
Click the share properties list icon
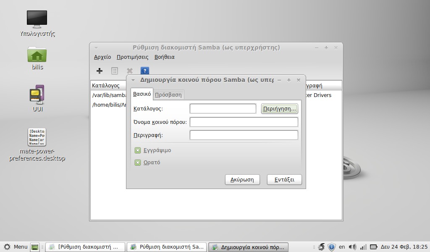pyautogui.click(x=115, y=71)
